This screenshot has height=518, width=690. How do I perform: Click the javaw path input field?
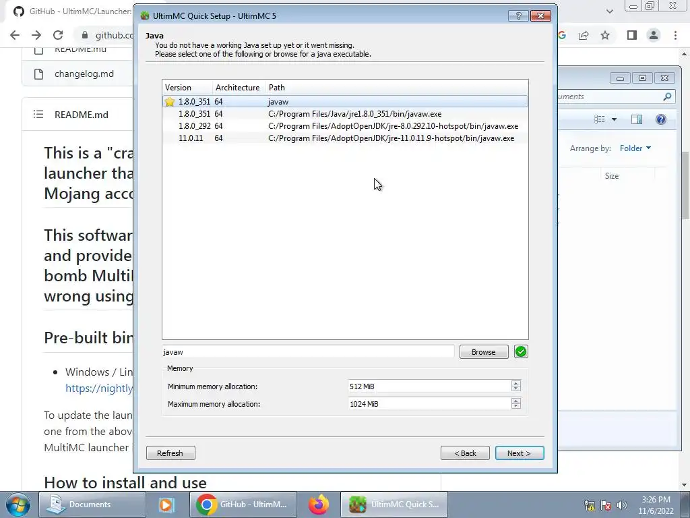308,352
